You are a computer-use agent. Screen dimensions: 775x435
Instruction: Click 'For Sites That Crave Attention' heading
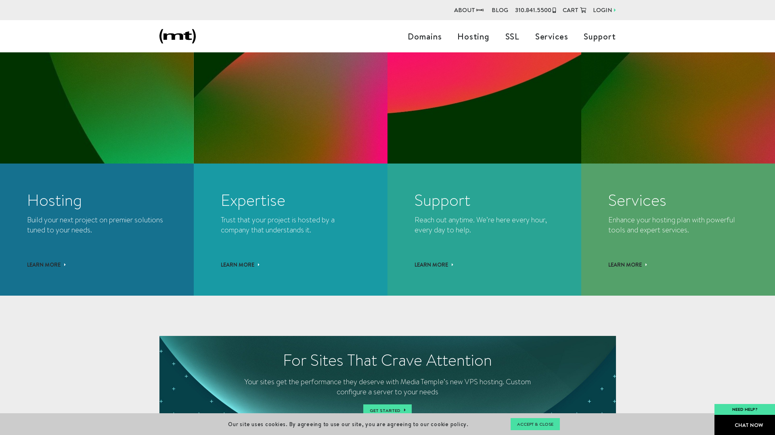click(x=387, y=360)
